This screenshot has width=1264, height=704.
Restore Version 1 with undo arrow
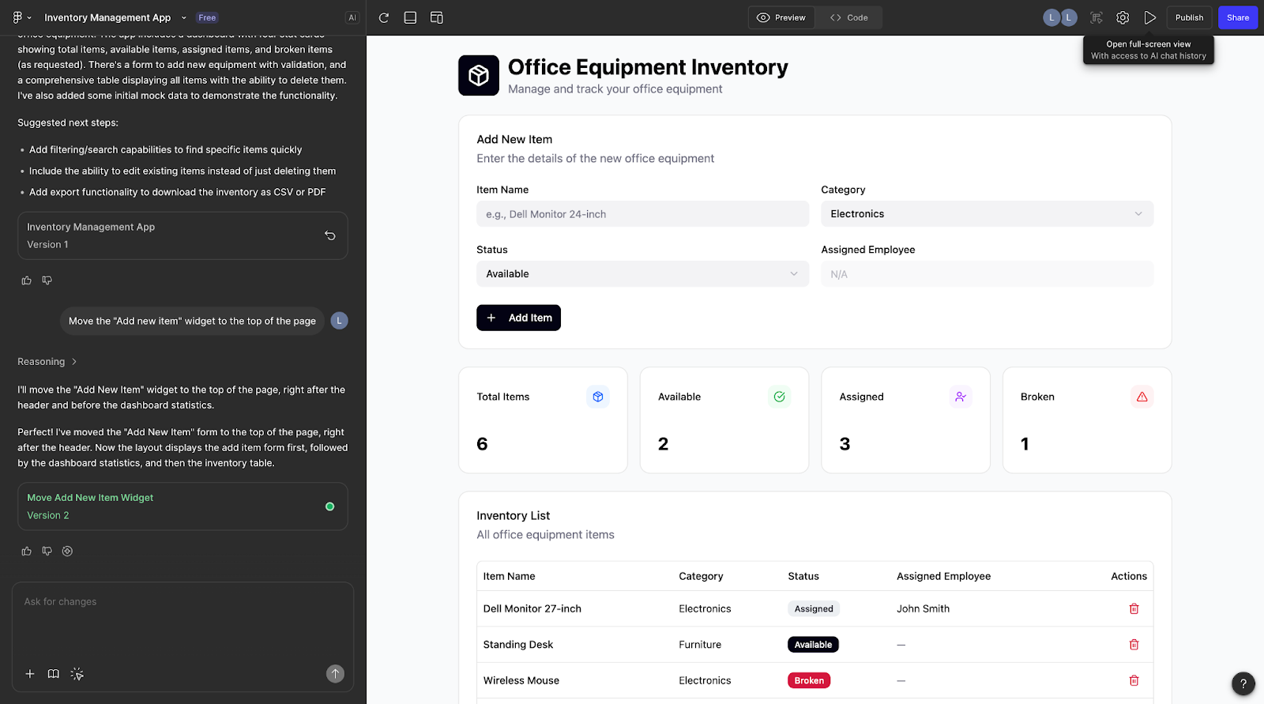[330, 235]
